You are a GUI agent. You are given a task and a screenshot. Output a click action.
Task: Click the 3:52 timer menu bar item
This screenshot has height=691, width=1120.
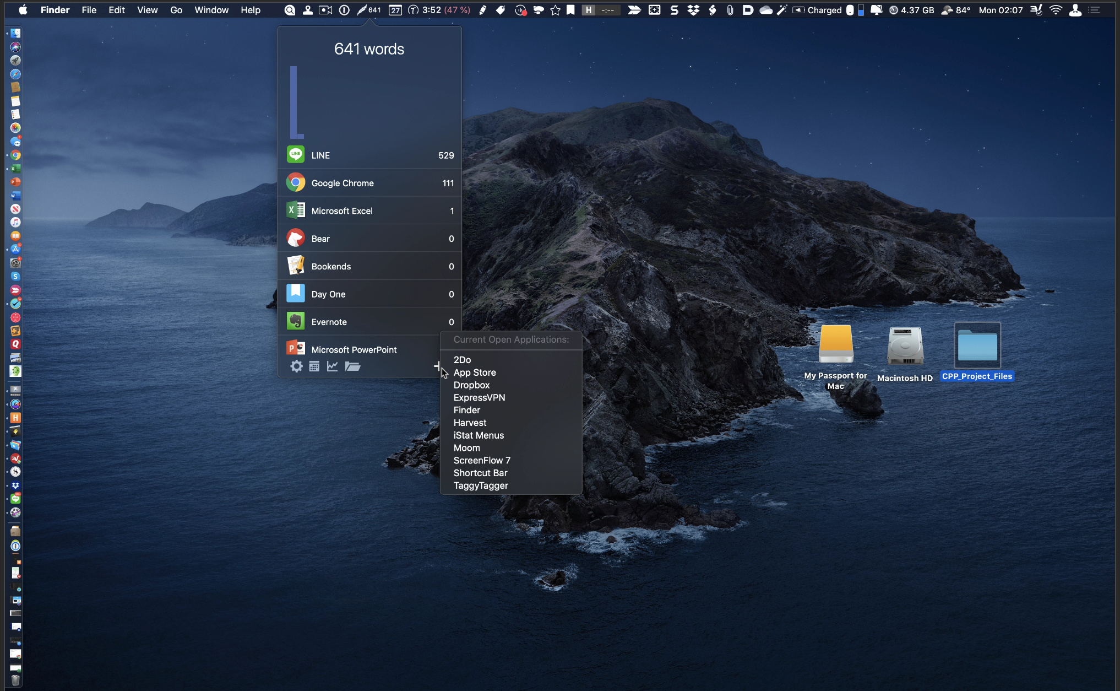[x=439, y=10]
